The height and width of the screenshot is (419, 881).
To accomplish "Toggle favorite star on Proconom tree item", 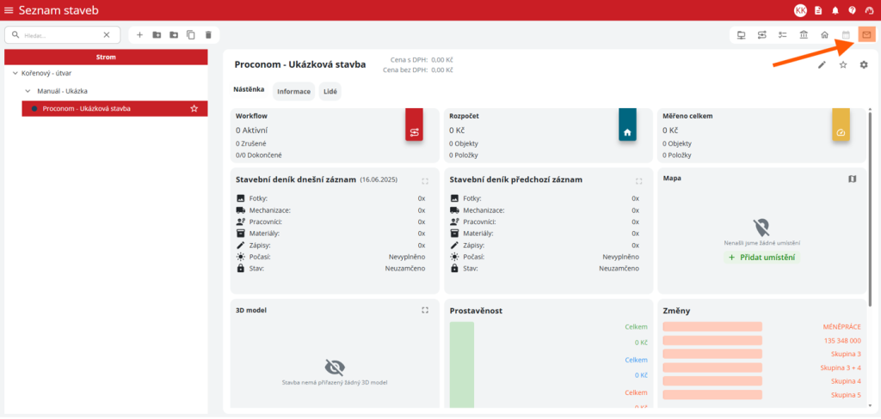I will point(194,109).
